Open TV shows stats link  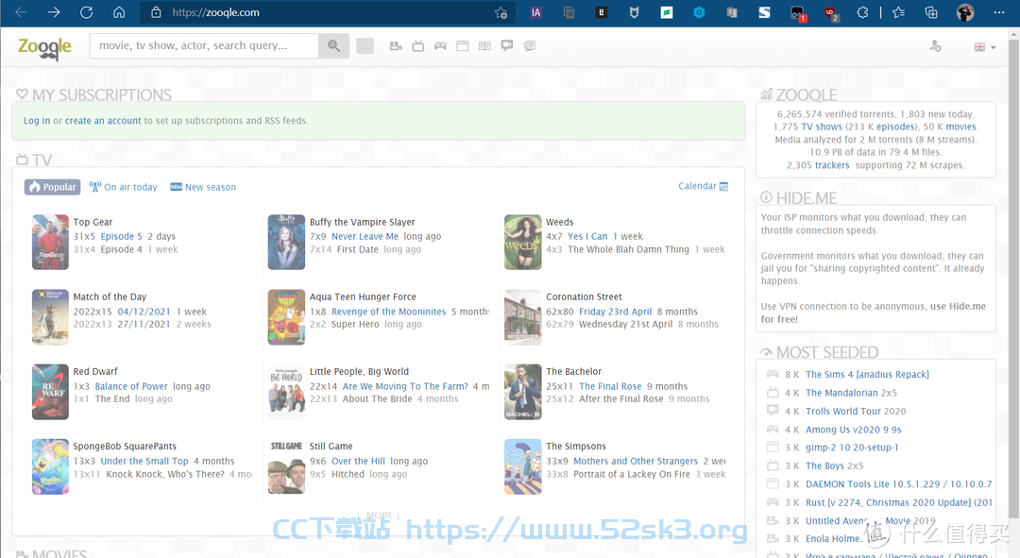click(822, 127)
